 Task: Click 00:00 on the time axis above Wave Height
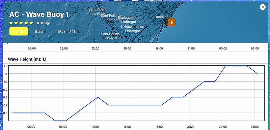223,48
